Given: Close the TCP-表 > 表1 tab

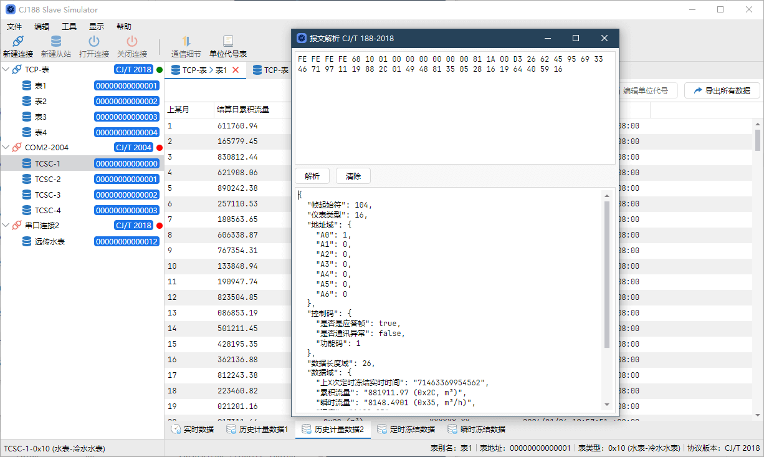Looking at the screenshot, I should click(x=236, y=70).
